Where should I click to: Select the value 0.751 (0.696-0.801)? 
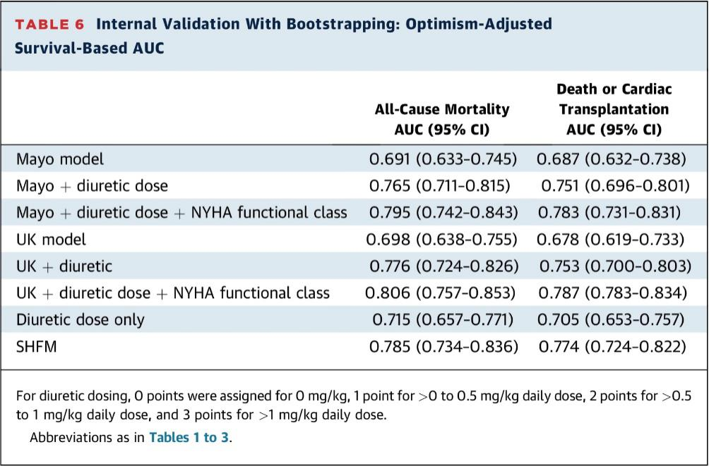615,186
